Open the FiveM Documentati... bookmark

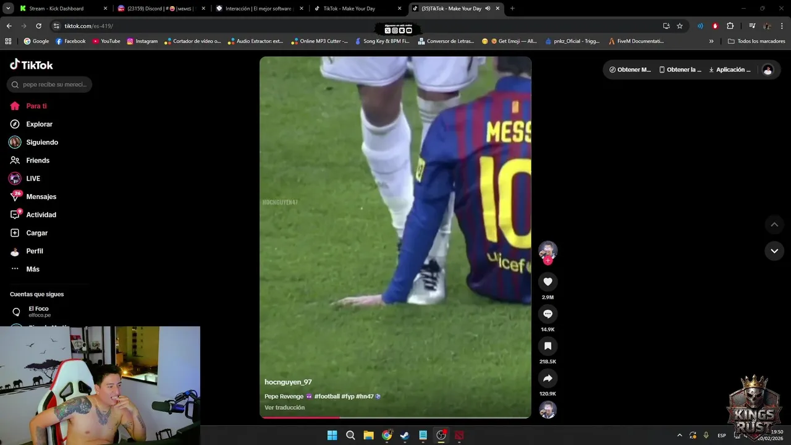636,41
